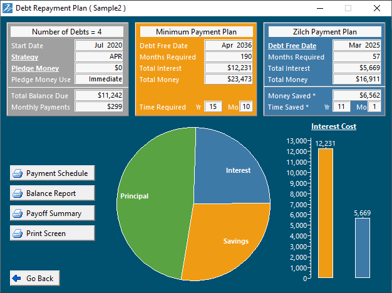The image size is (392, 293).
Task: Click the Total Balance Due field
Action: [99, 96]
